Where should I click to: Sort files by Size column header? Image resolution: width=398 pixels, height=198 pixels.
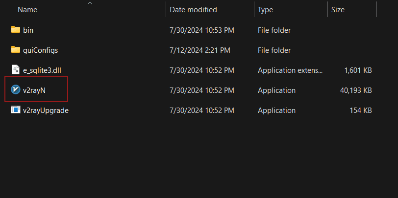coord(338,10)
